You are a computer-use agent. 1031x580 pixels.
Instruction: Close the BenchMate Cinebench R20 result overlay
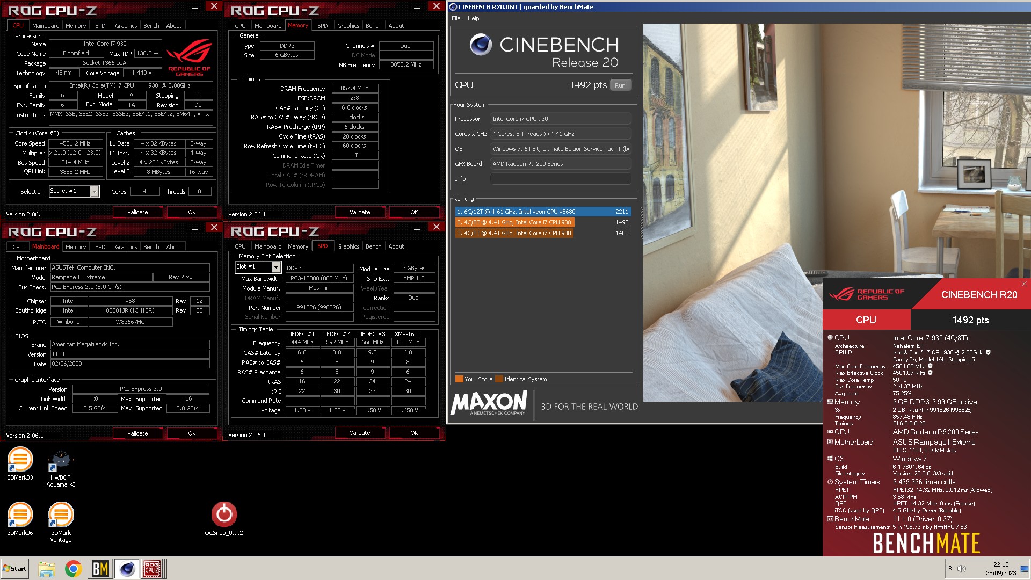pos(1023,284)
